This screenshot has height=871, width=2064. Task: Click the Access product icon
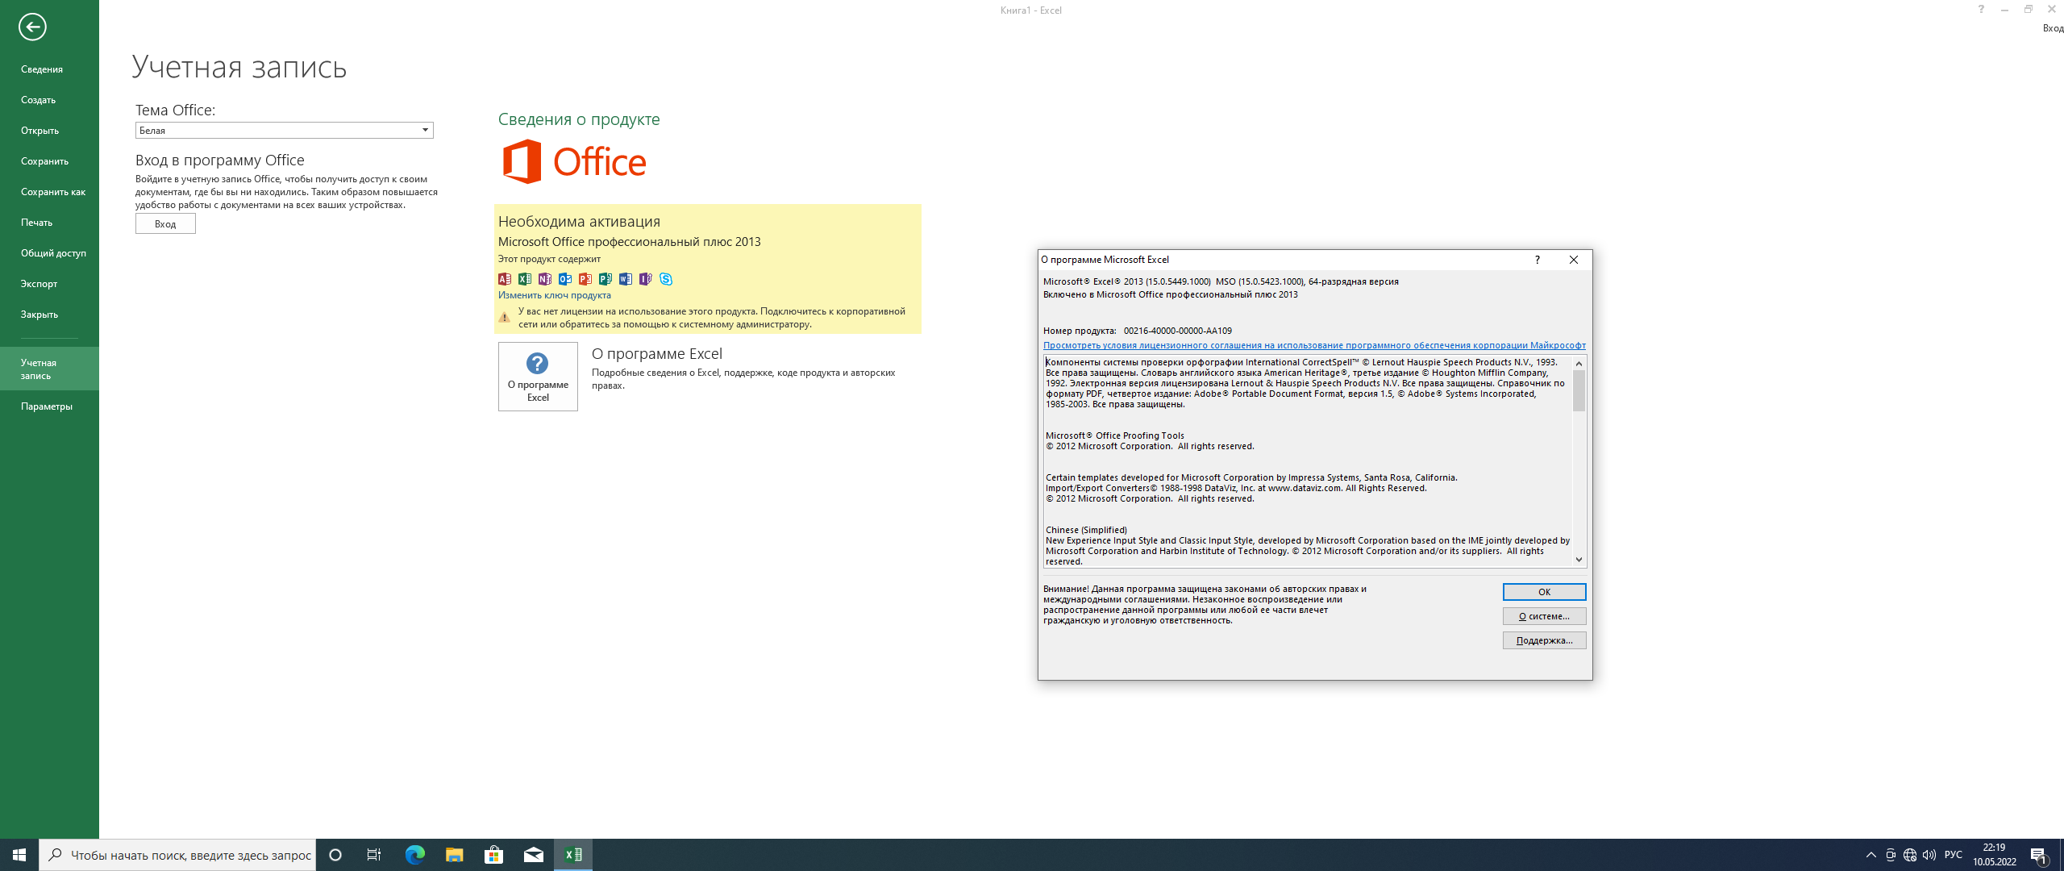[505, 279]
